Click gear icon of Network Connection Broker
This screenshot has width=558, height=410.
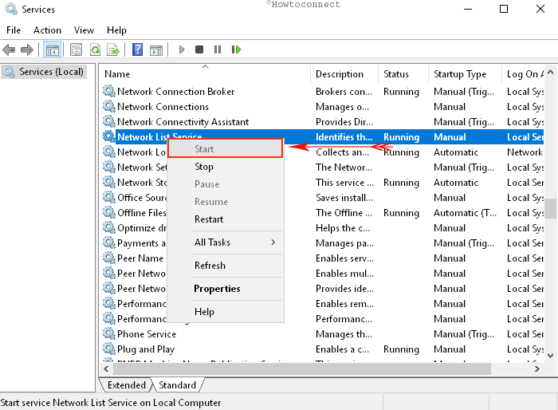[x=109, y=91]
